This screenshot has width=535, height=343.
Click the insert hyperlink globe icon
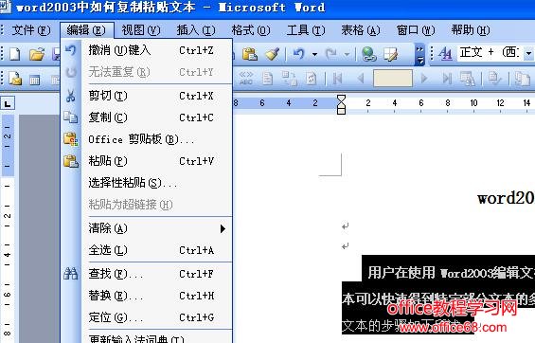click(x=369, y=54)
